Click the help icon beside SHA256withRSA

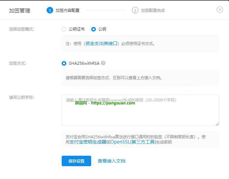point(103,63)
